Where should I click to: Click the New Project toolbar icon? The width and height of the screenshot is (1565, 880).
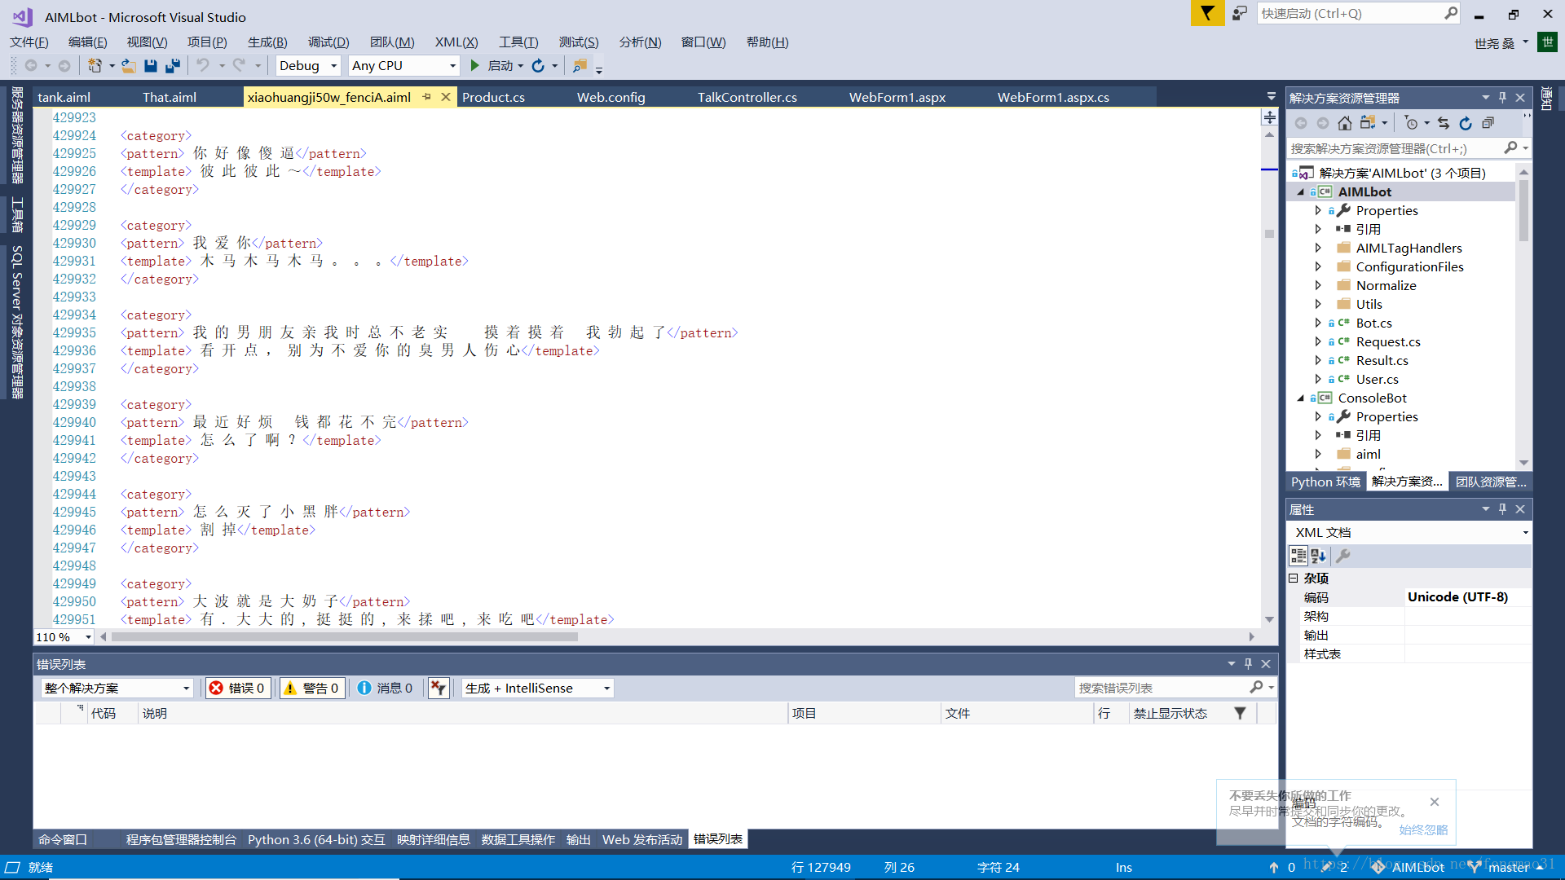[95, 66]
